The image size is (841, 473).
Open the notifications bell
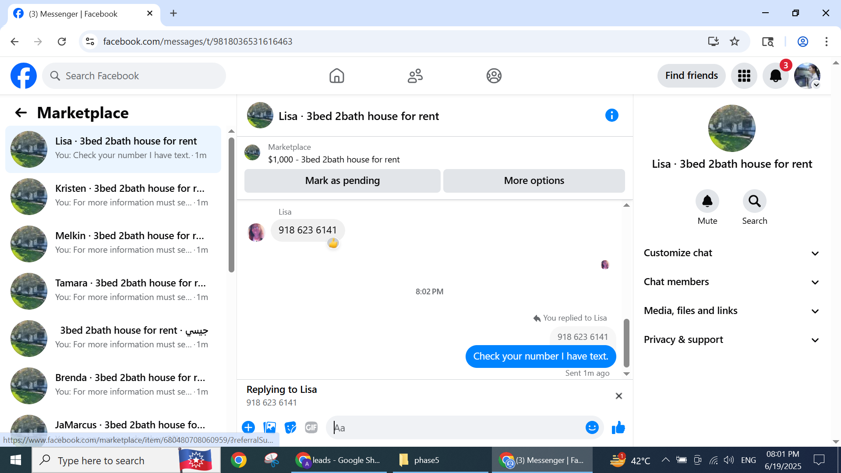click(x=775, y=76)
